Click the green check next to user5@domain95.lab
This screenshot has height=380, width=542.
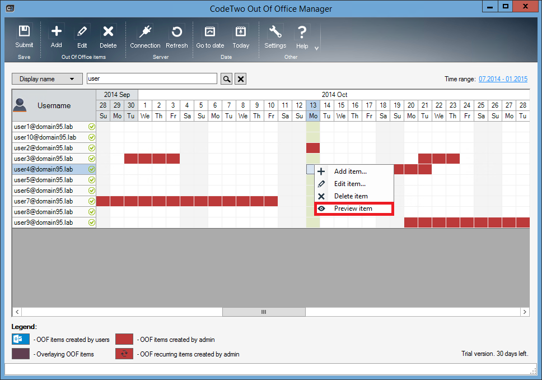(x=92, y=180)
